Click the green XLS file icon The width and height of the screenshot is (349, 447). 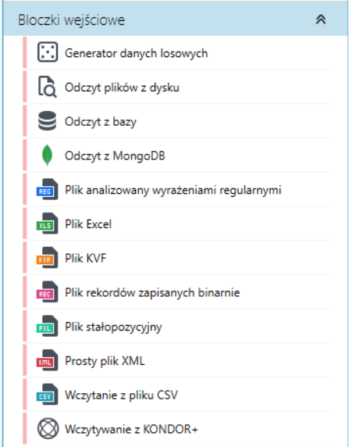point(47,223)
